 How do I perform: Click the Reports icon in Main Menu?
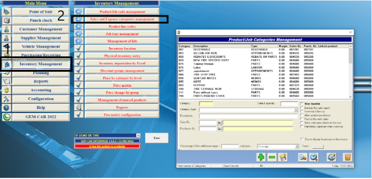pyautogui.click(x=6, y=81)
